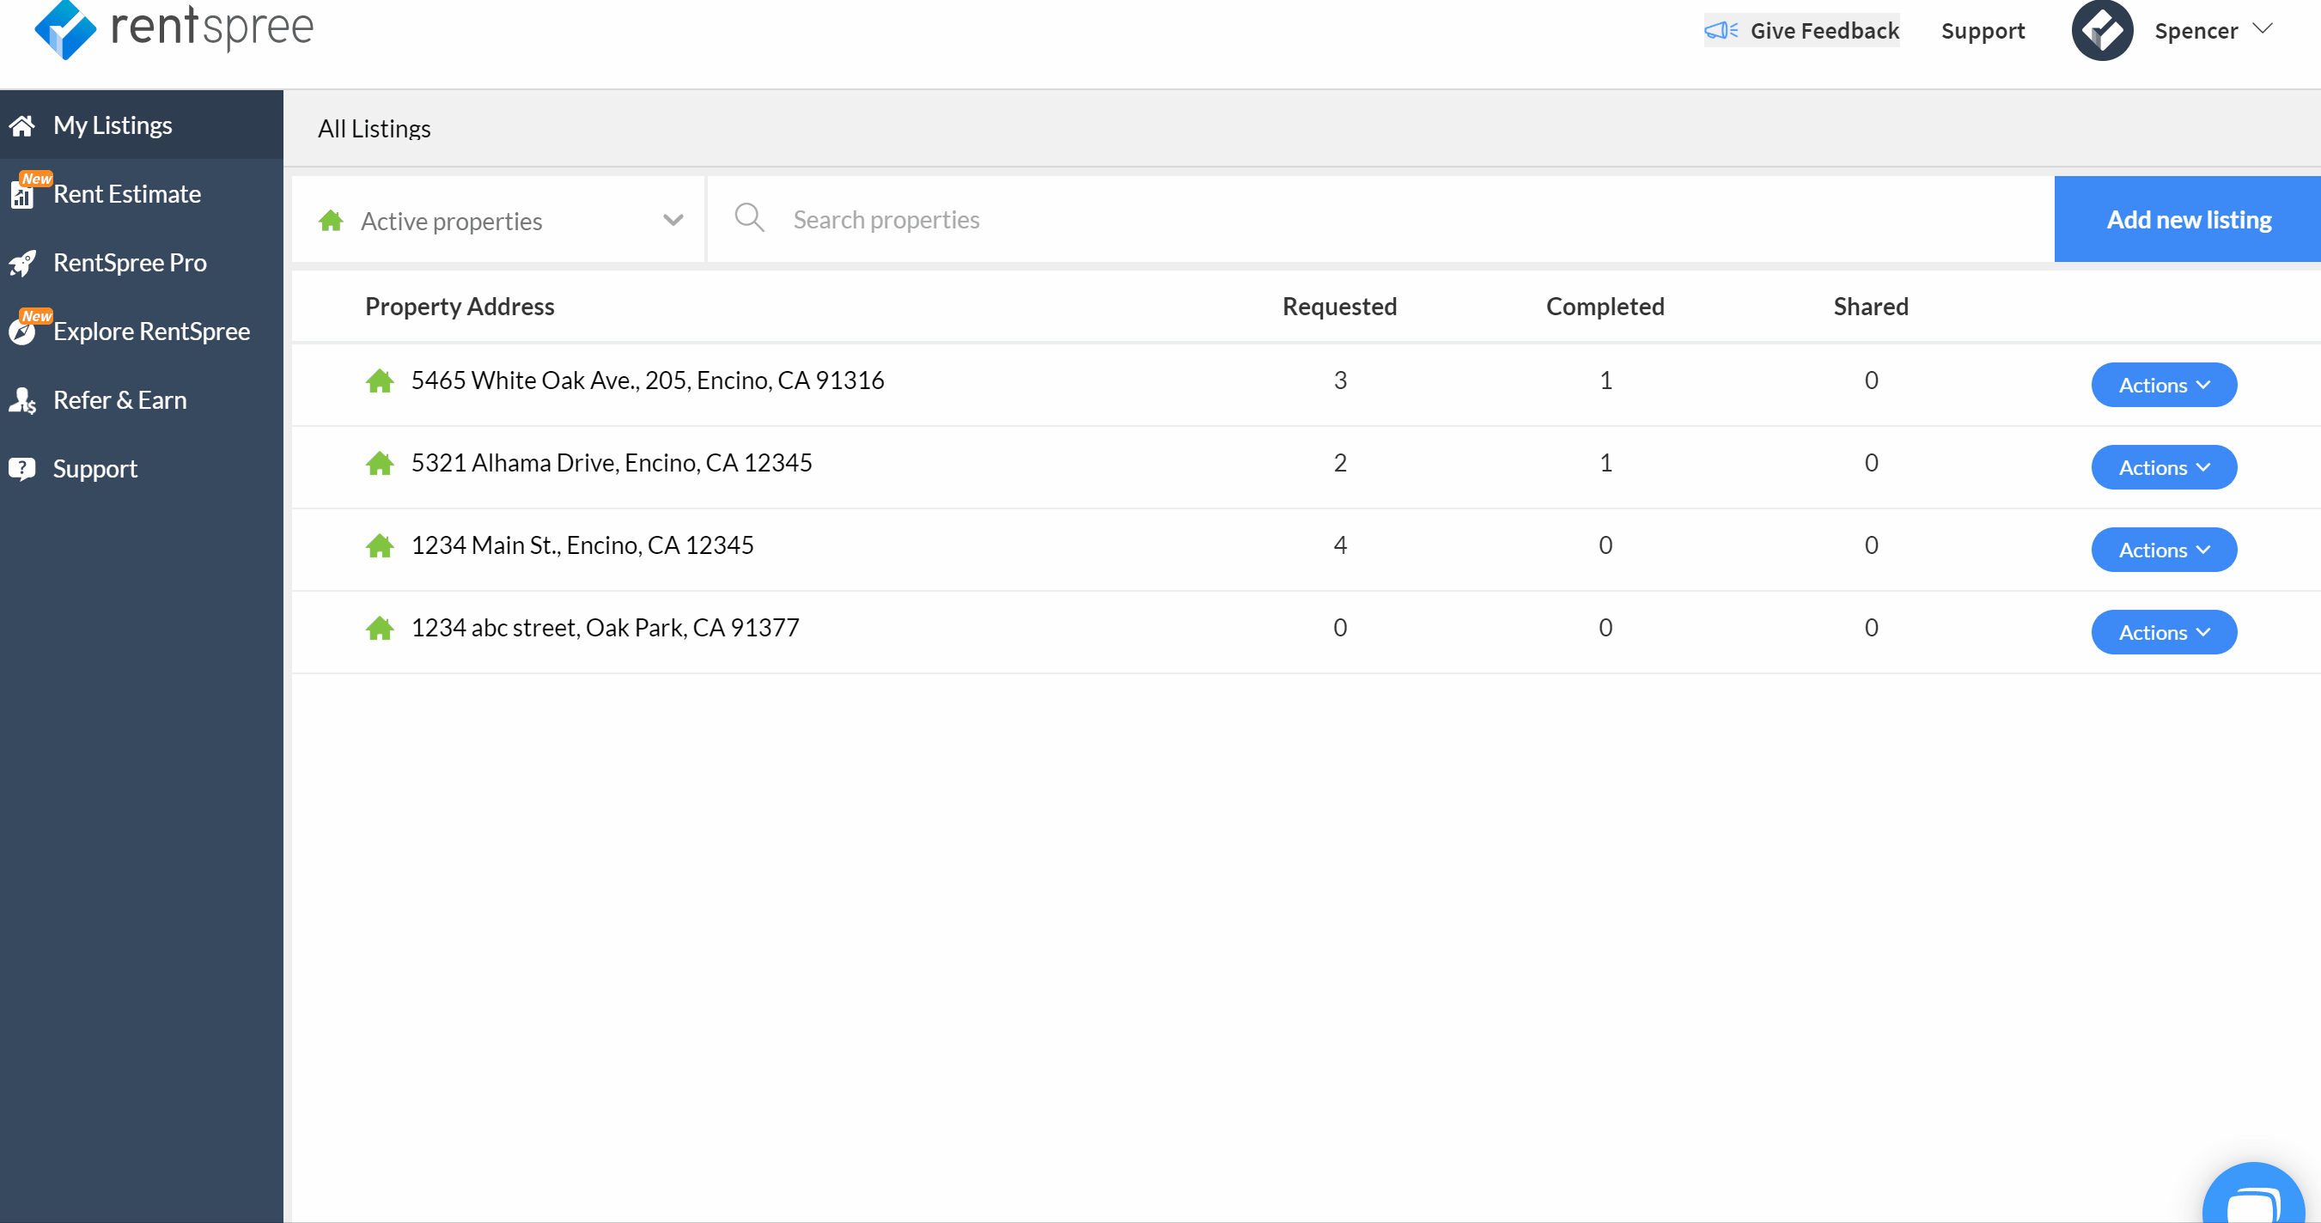Viewport: 2321px width, 1223px height.
Task: Click the All Listings tab header
Action: coord(373,127)
